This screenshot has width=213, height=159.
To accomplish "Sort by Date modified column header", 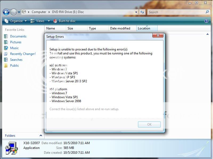I will pyautogui.click(x=122, y=28).
